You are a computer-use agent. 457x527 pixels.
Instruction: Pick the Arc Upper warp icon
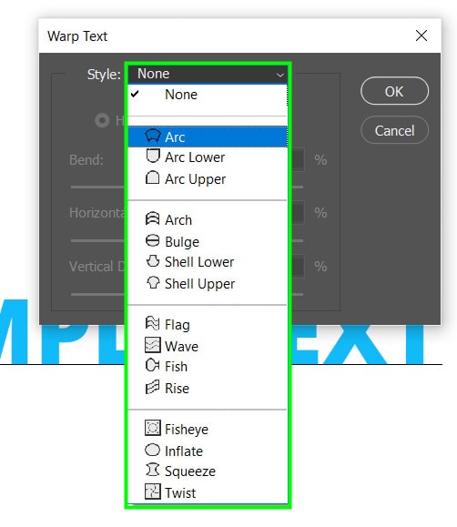click(152, 177)
